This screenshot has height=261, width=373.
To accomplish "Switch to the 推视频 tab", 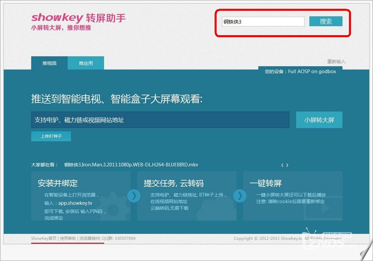I will pos(49,63).
